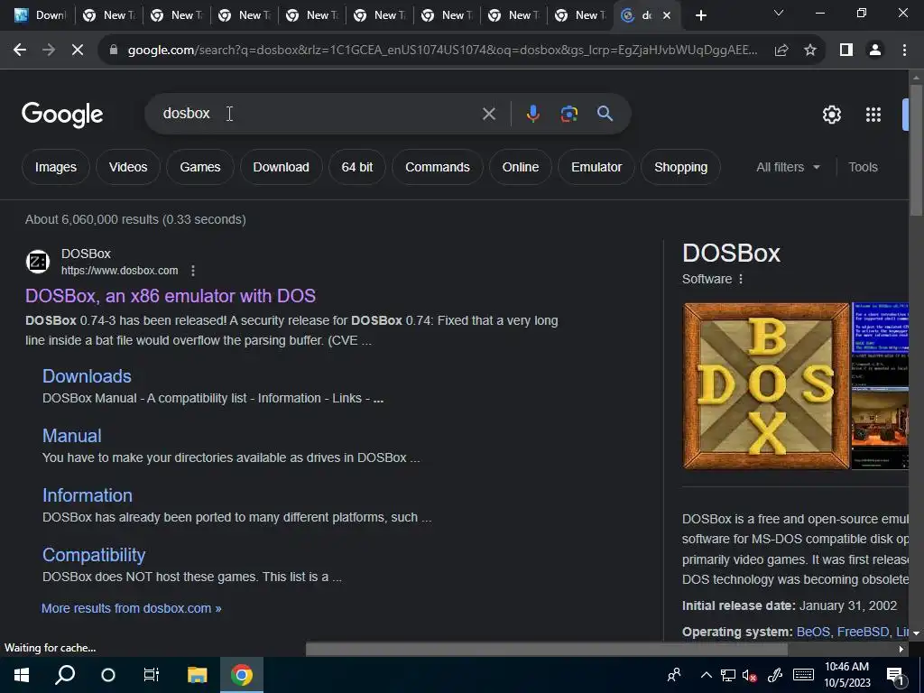Screen dimensions: 924x693
Task: Click the horizontal scrollbar right arrow
Action: [901, 649]
